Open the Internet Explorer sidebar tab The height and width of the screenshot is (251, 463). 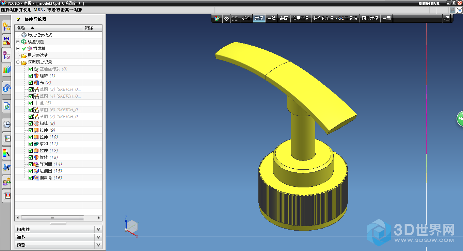tap(6, 106)
